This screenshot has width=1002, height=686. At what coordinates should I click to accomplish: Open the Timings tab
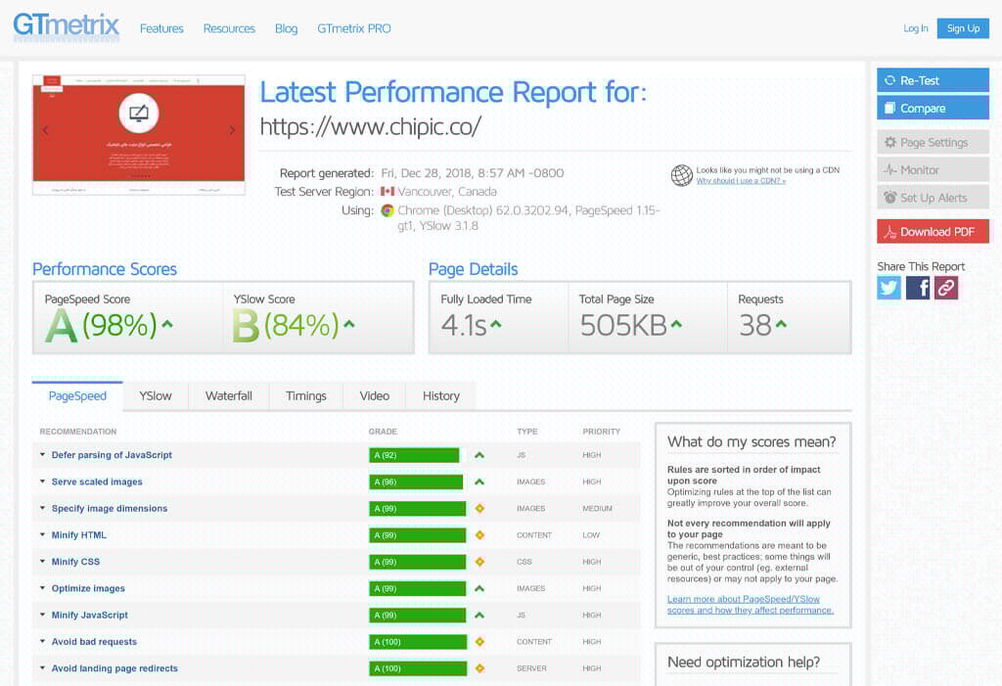306,395
